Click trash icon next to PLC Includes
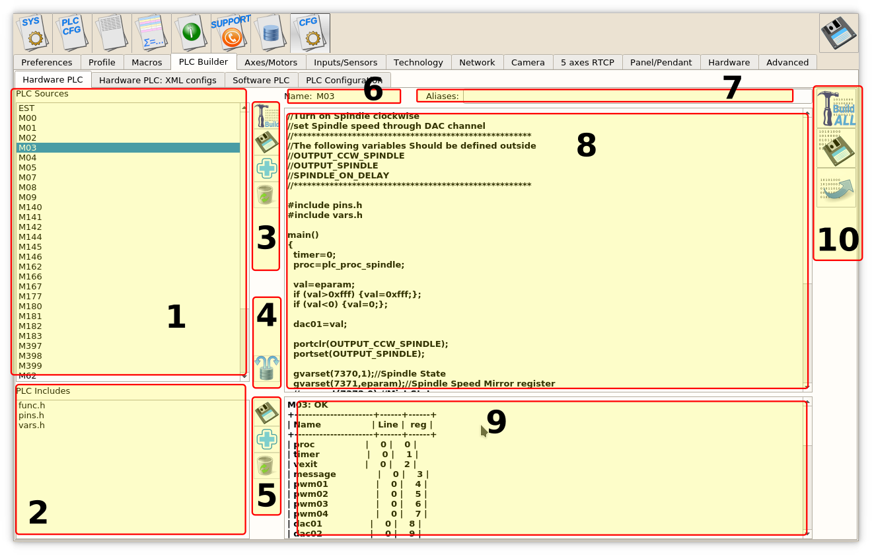 (x=266, y=466)
